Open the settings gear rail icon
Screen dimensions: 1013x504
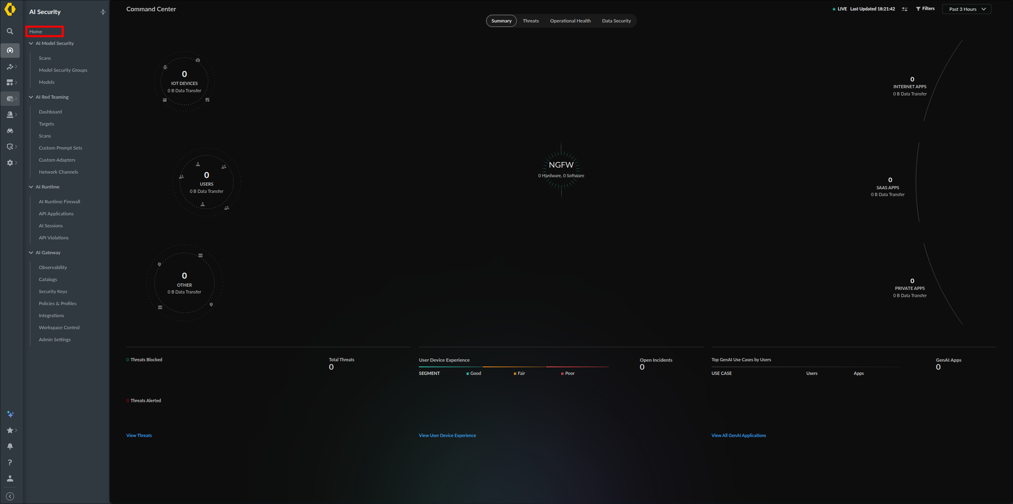(10, 163)
